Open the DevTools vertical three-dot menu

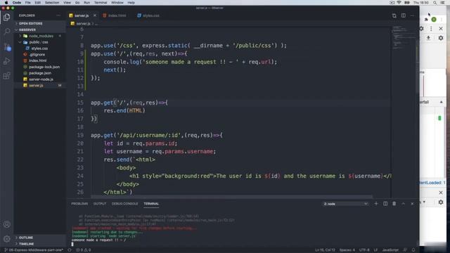click(x=431, y=29)
